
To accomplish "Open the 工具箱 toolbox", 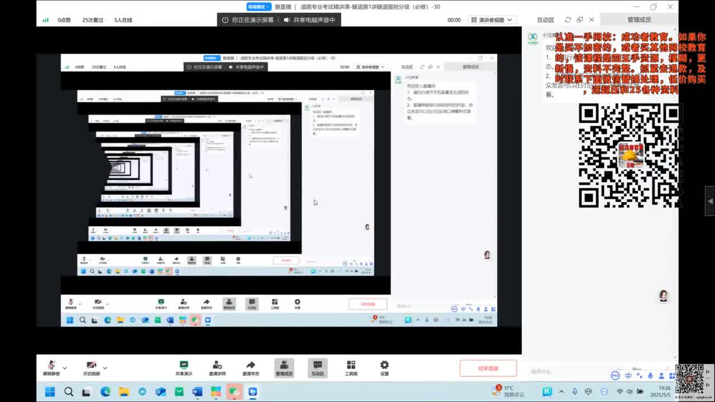I will 351,368.
